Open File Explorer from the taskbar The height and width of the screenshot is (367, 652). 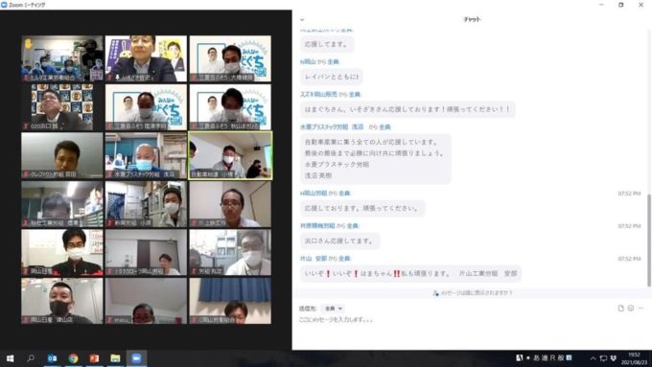tap(115, 358)
